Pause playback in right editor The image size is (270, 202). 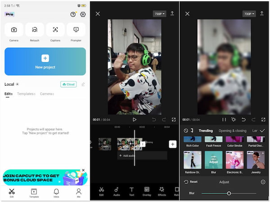point(224,119)
